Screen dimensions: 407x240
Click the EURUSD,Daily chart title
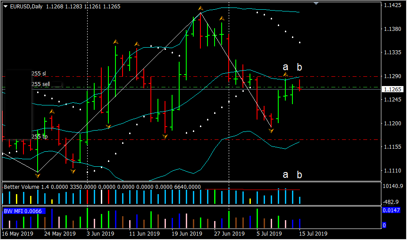point(26,7)
